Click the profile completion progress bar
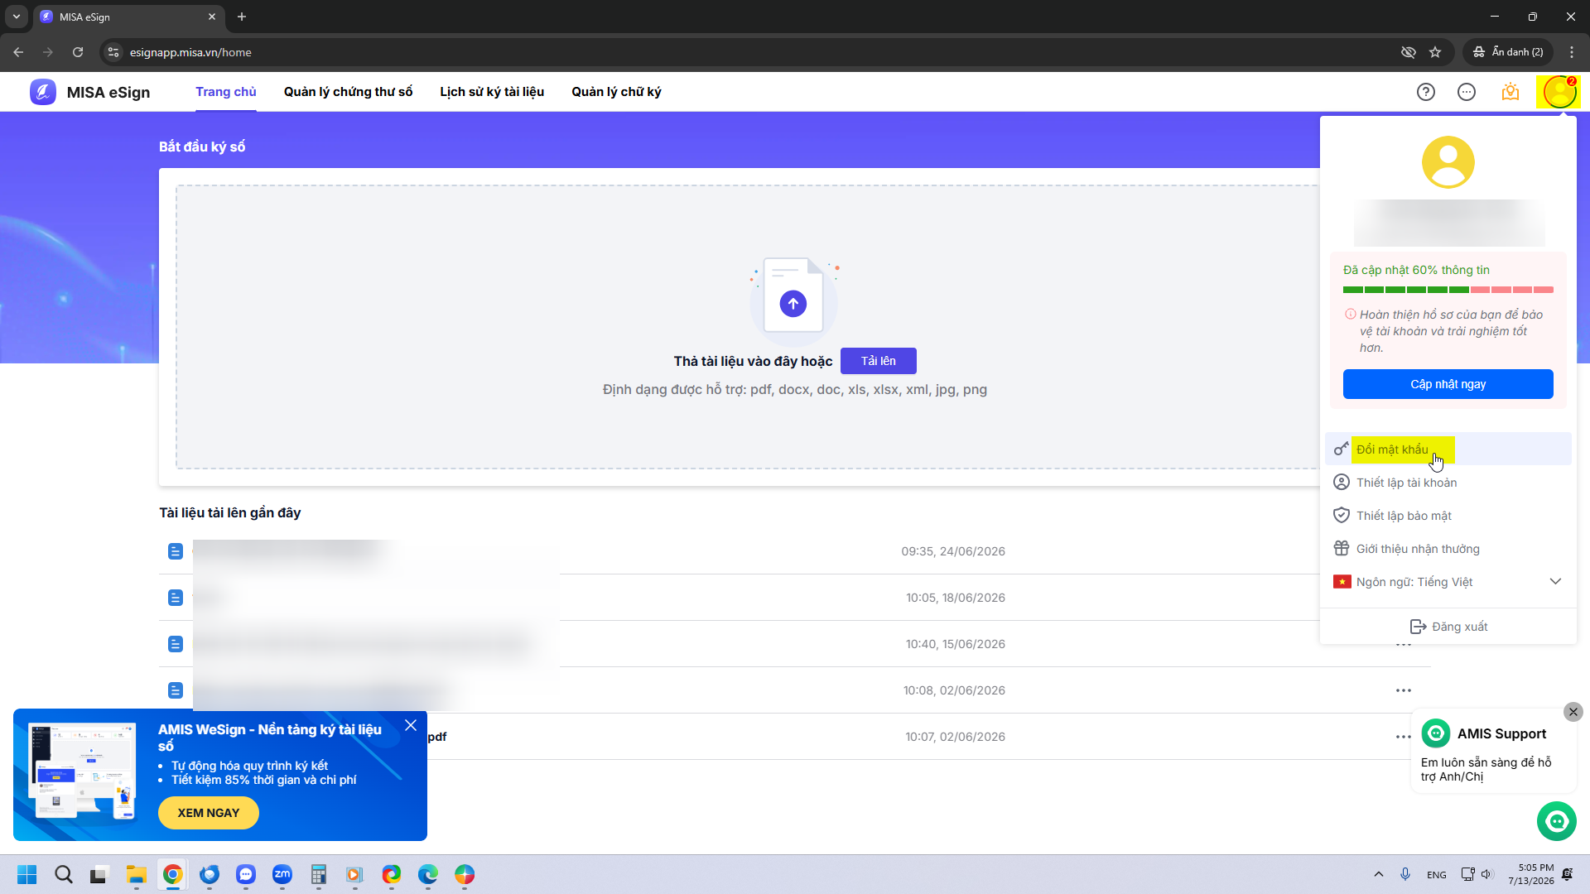Viewport: 1590px width, 894px height. (1448, 290)
